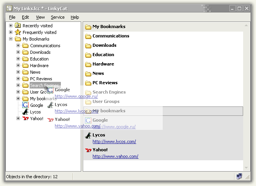Click the right pane scroll down arrow
The height and width of the screenshot is (186, 256).
(246, 168)
